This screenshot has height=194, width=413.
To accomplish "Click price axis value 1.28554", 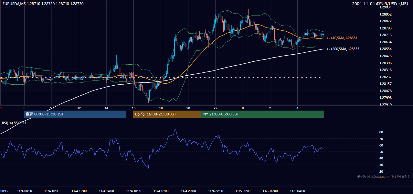I will pos(386,49).
